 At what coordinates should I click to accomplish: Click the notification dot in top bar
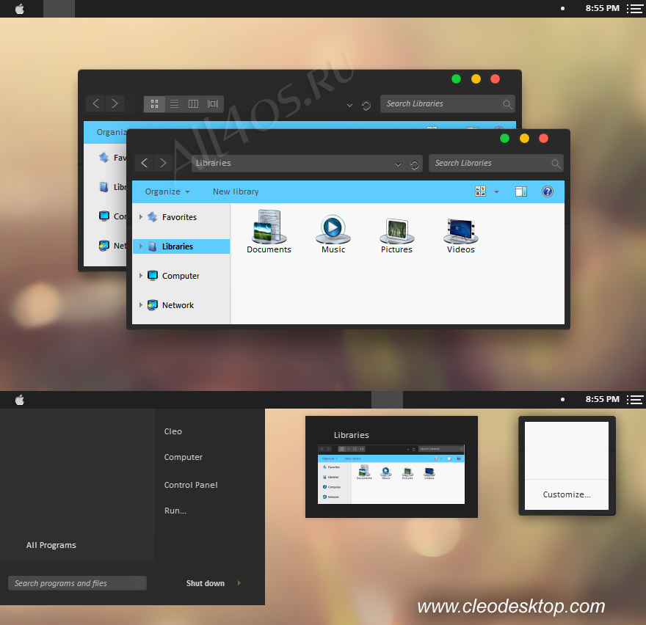(562, 9)
